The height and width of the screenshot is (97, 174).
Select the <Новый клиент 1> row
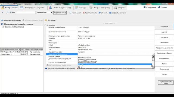[x=21, y=54]
